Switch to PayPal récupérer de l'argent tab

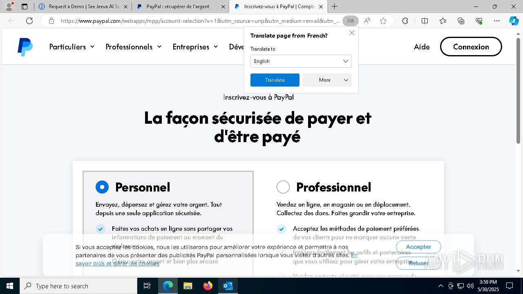click(178, 7)
